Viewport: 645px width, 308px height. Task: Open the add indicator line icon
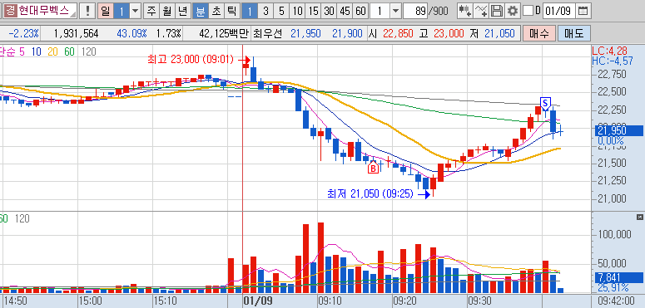[x=481, y=11]
